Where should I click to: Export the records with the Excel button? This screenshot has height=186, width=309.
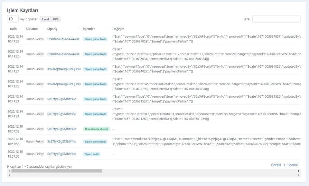tap(45, 19)
